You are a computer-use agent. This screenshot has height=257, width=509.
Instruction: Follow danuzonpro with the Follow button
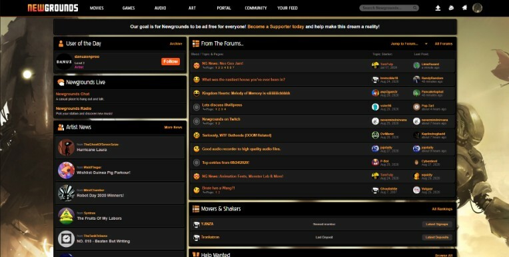tap(171, 61)
